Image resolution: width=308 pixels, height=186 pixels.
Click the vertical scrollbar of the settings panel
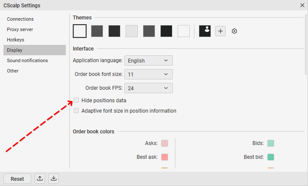coord(306,44)
